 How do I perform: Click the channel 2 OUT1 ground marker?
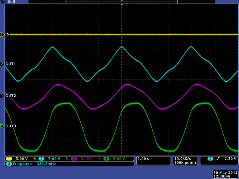click(x=2, y=64)
